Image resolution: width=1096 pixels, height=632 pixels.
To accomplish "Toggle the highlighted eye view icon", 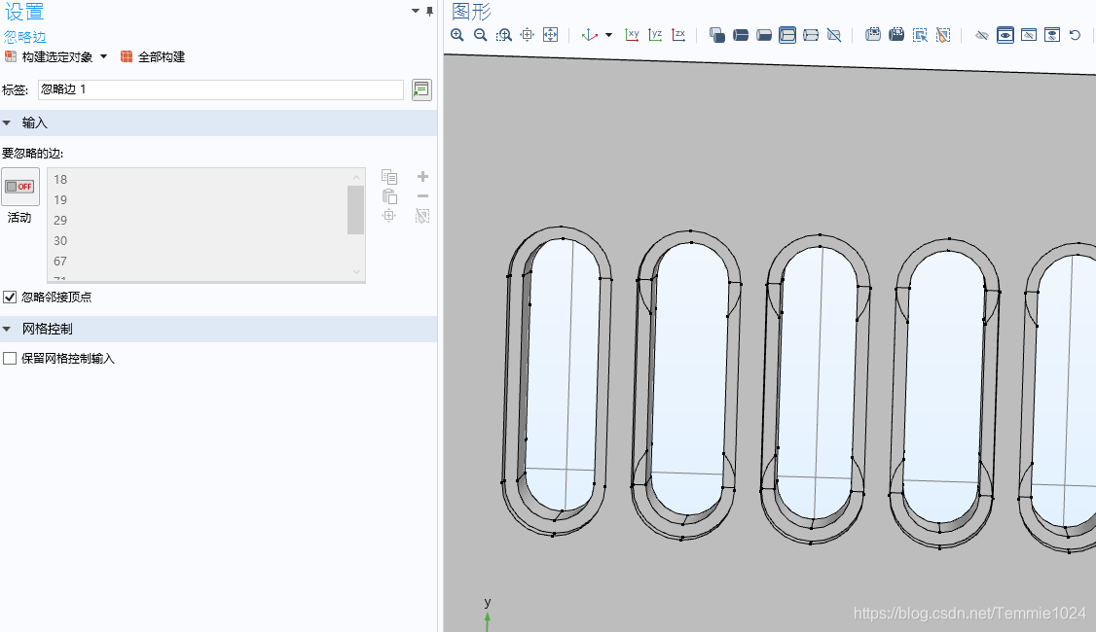I will point(1005,35).
